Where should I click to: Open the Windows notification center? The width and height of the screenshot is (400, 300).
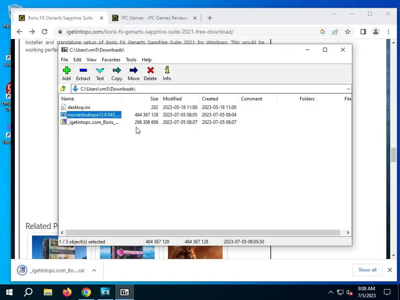tap(387, 292)
